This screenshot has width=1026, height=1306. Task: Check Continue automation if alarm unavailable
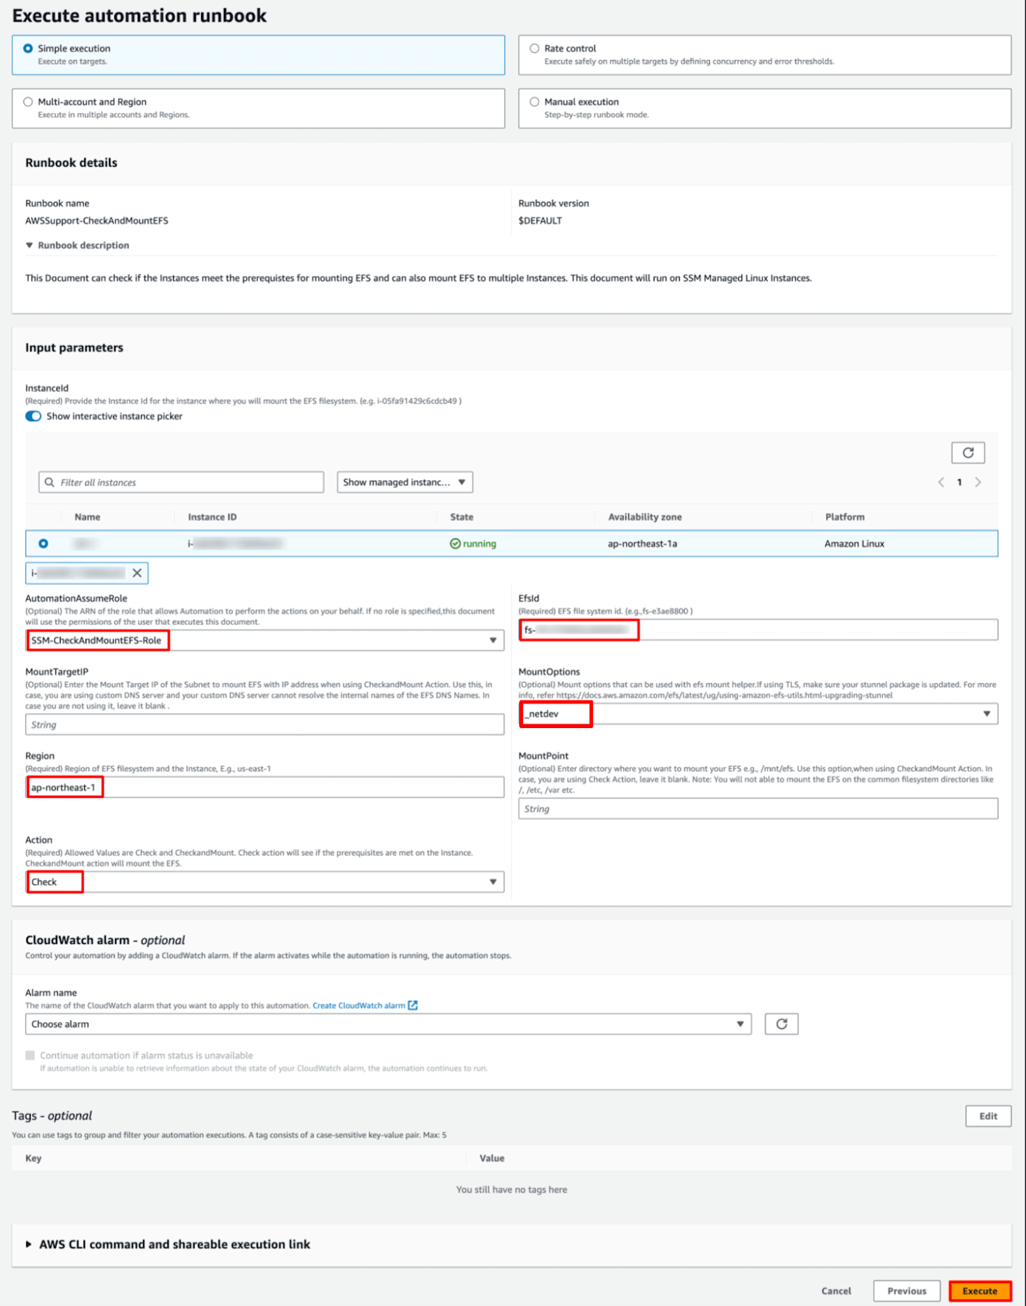click(x=30, y=1056)
